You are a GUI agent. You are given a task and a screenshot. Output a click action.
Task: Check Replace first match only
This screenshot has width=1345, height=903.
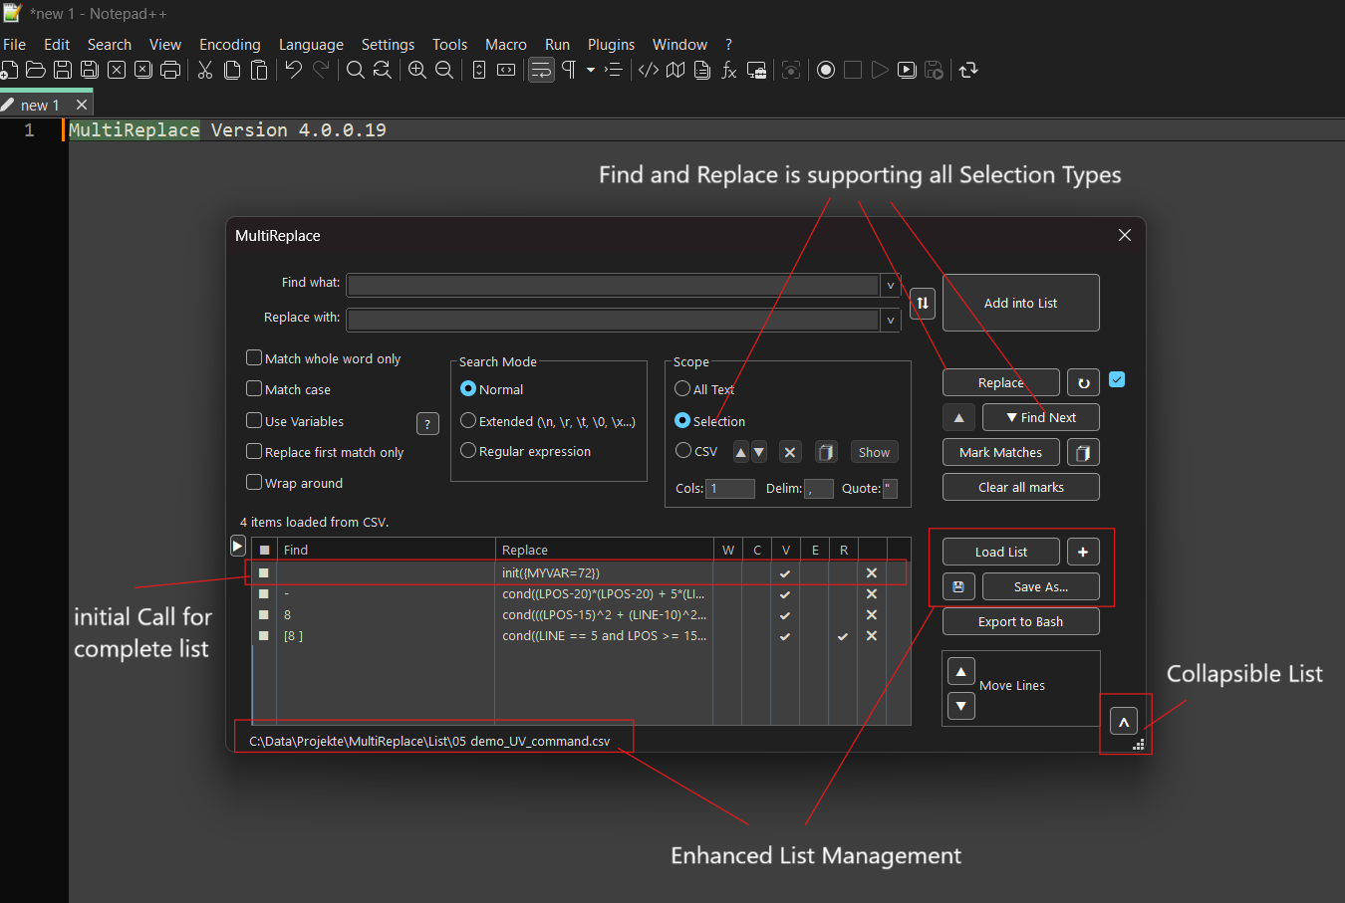pos(254,451)
